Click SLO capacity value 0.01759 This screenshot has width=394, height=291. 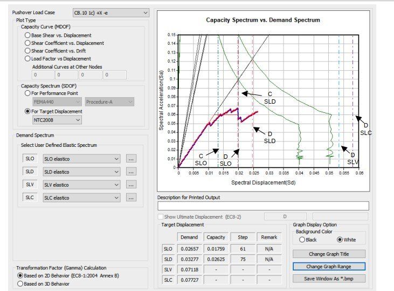pos(216,249)
